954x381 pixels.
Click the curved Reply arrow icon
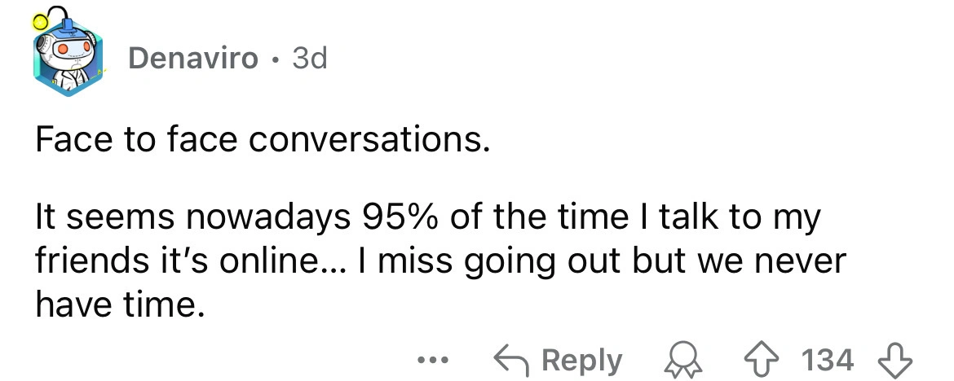pos(512,360)
